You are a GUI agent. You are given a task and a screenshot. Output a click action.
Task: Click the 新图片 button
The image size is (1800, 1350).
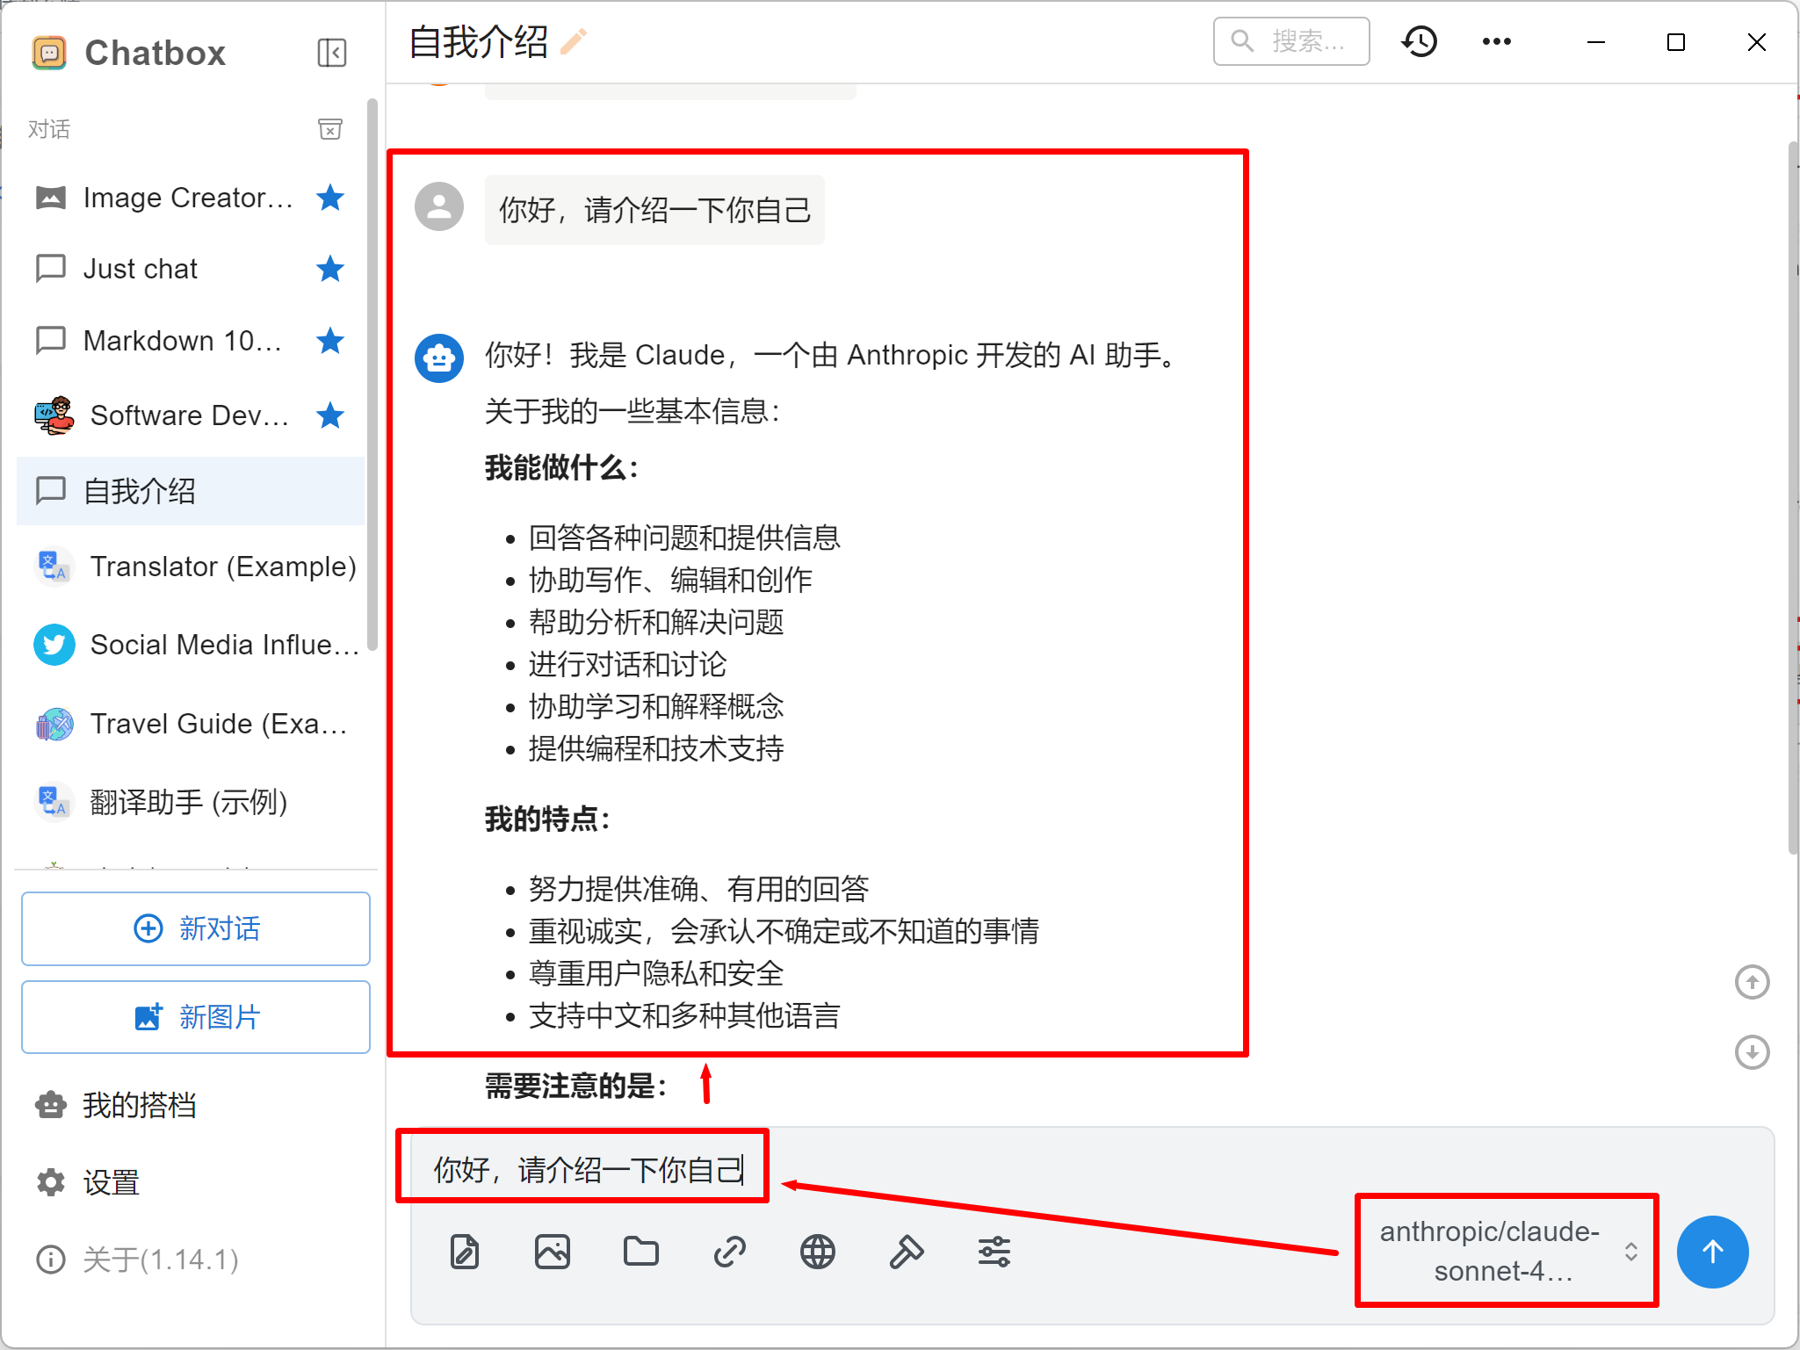point(196,1017)
